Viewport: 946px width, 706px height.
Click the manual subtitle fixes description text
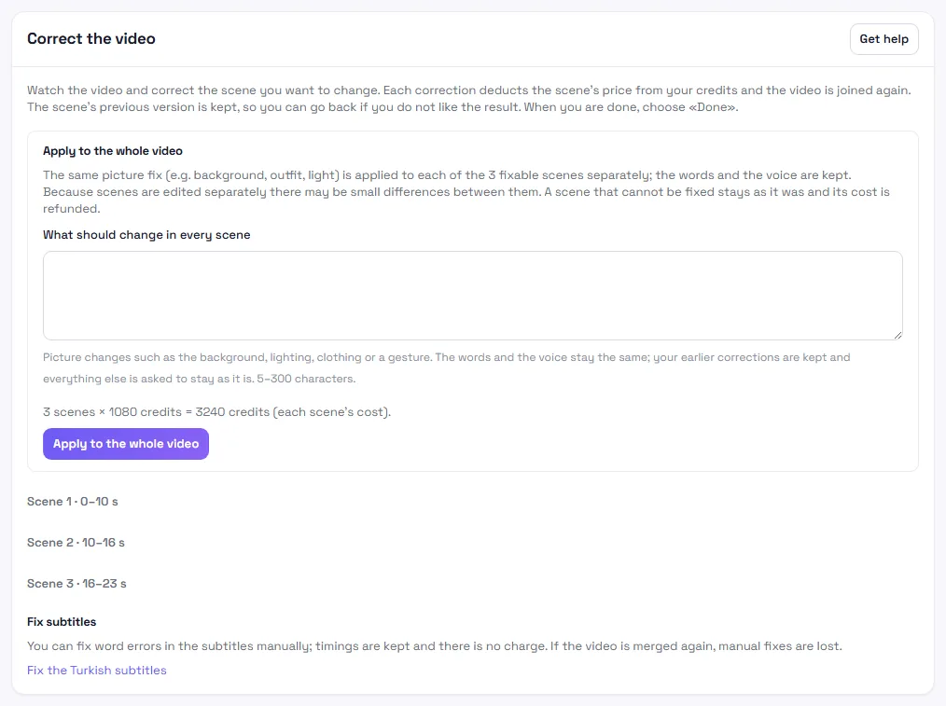435,646
